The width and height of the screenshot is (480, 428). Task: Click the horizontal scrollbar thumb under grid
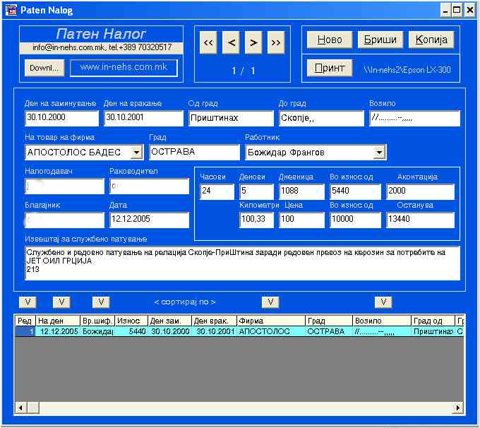click(33, 408)
